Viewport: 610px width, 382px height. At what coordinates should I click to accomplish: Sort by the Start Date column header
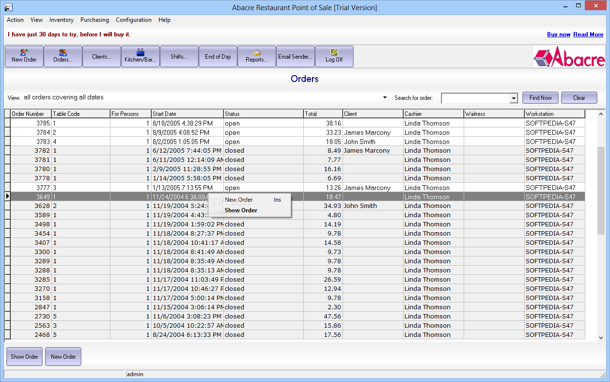tap(188, 114)
